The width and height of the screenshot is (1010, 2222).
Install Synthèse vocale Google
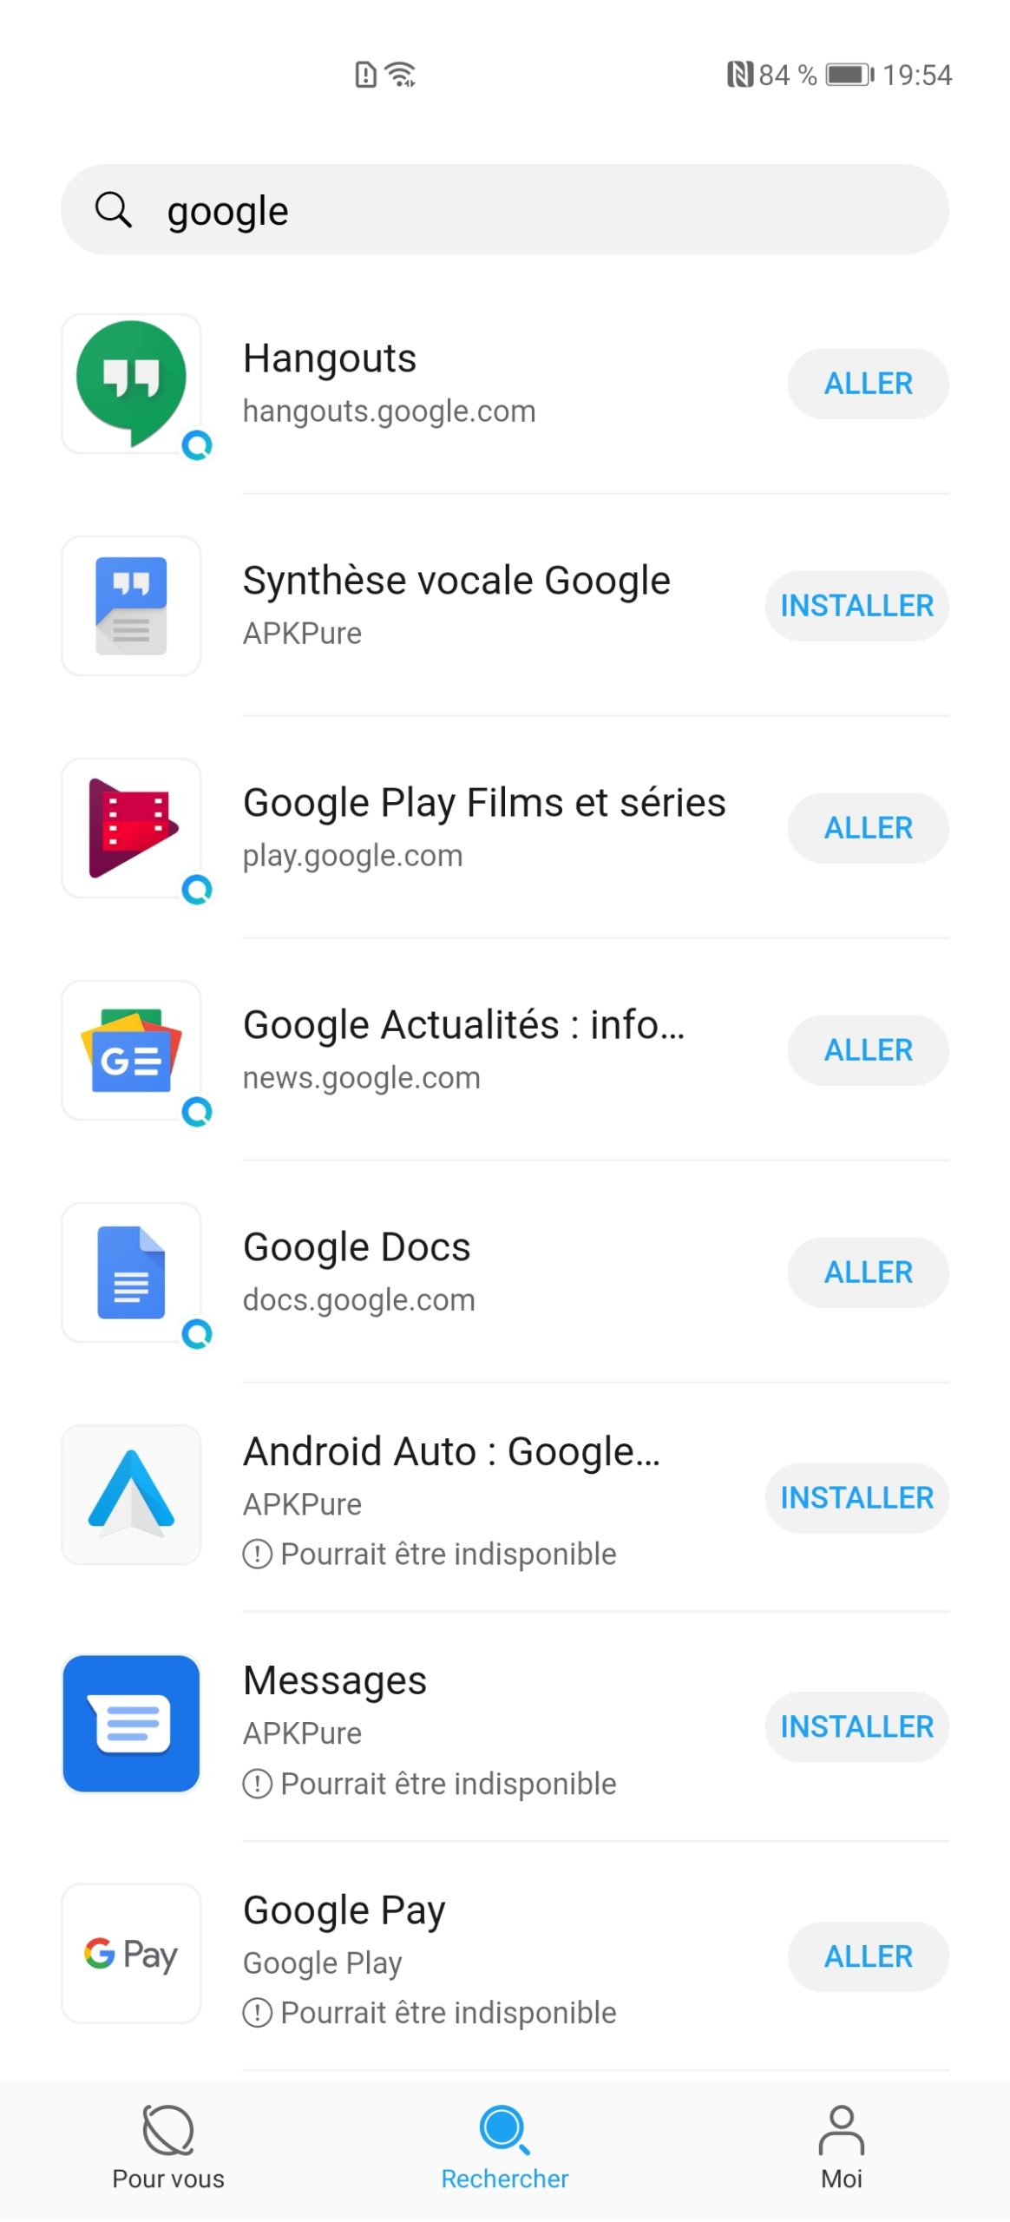click(856, 606)
